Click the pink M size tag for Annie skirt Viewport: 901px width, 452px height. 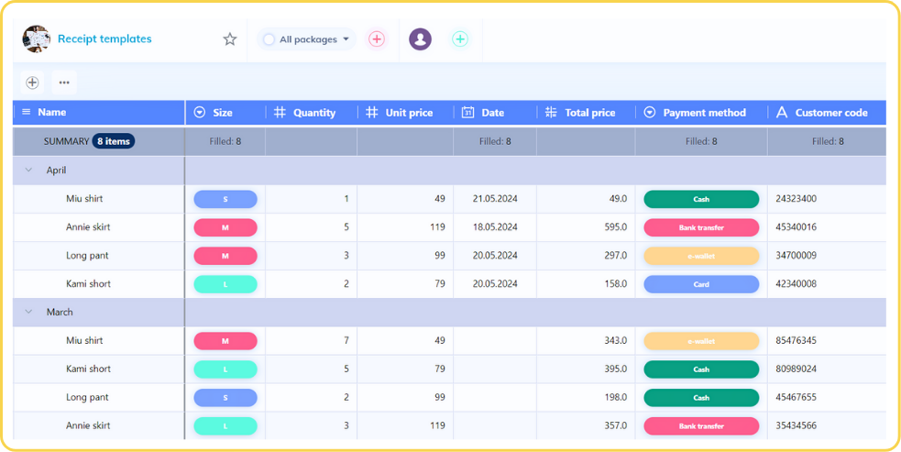[225, 227]
